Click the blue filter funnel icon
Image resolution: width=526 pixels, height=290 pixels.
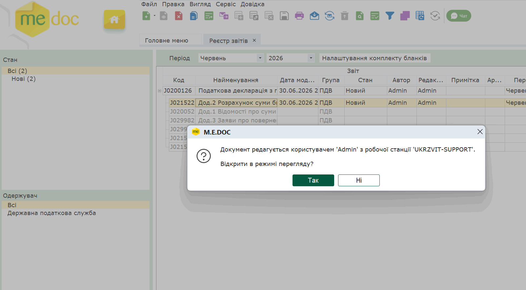tap(390, 16)
